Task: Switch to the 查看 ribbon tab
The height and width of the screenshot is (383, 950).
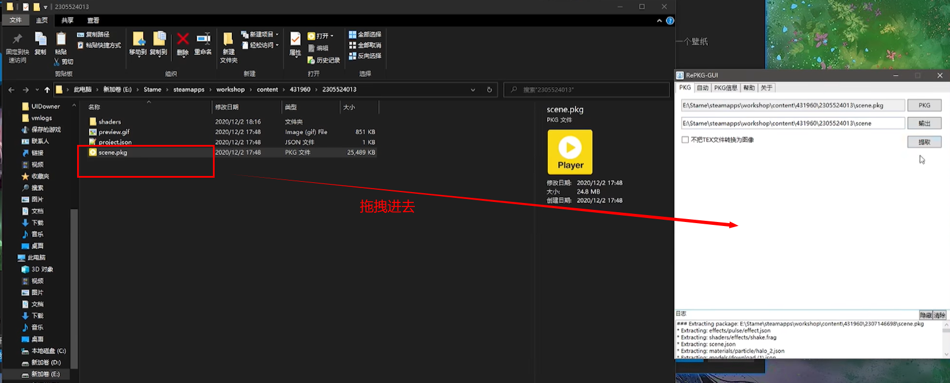Action: point(93,20)
